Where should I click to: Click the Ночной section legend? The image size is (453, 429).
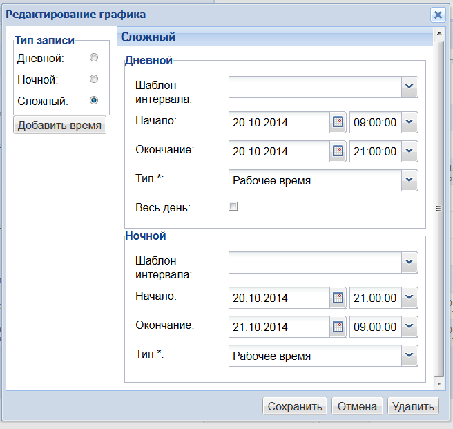tap(146, 236)
